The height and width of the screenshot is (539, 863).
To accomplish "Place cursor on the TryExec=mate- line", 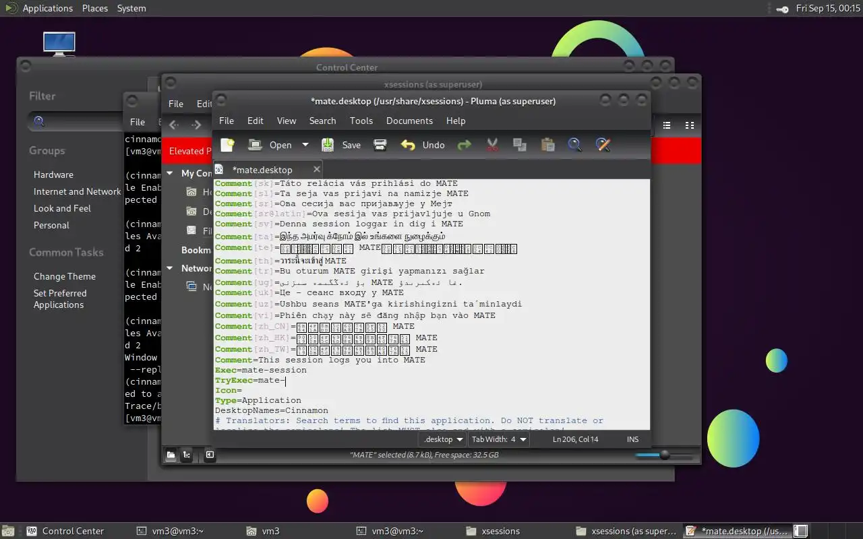I will point(251,380).
